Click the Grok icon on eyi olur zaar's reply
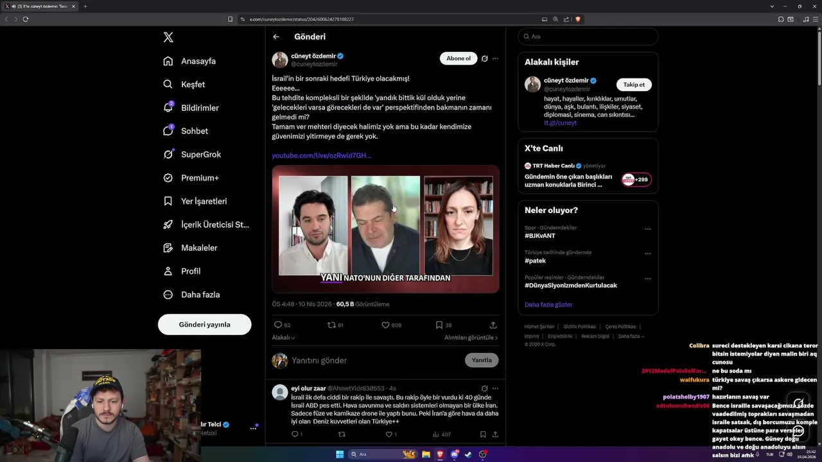This screenshot has width=822, height=462. click(485, 388)
